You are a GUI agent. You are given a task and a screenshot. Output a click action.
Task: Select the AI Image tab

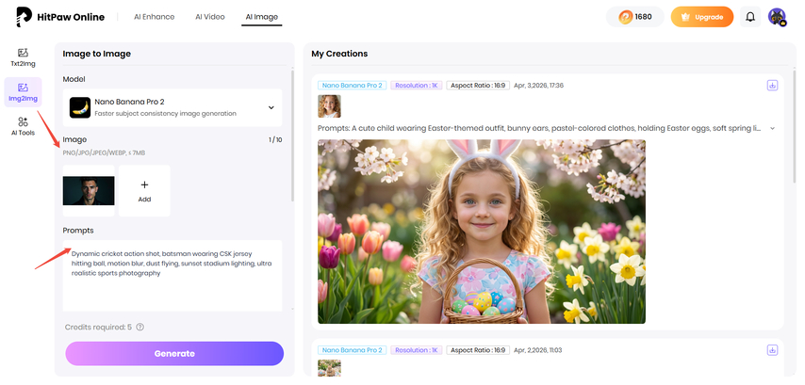pos(261,17)
